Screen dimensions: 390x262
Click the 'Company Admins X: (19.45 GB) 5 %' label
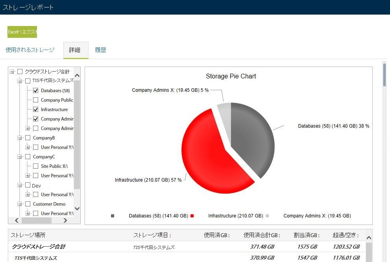(x=170, y=90)
